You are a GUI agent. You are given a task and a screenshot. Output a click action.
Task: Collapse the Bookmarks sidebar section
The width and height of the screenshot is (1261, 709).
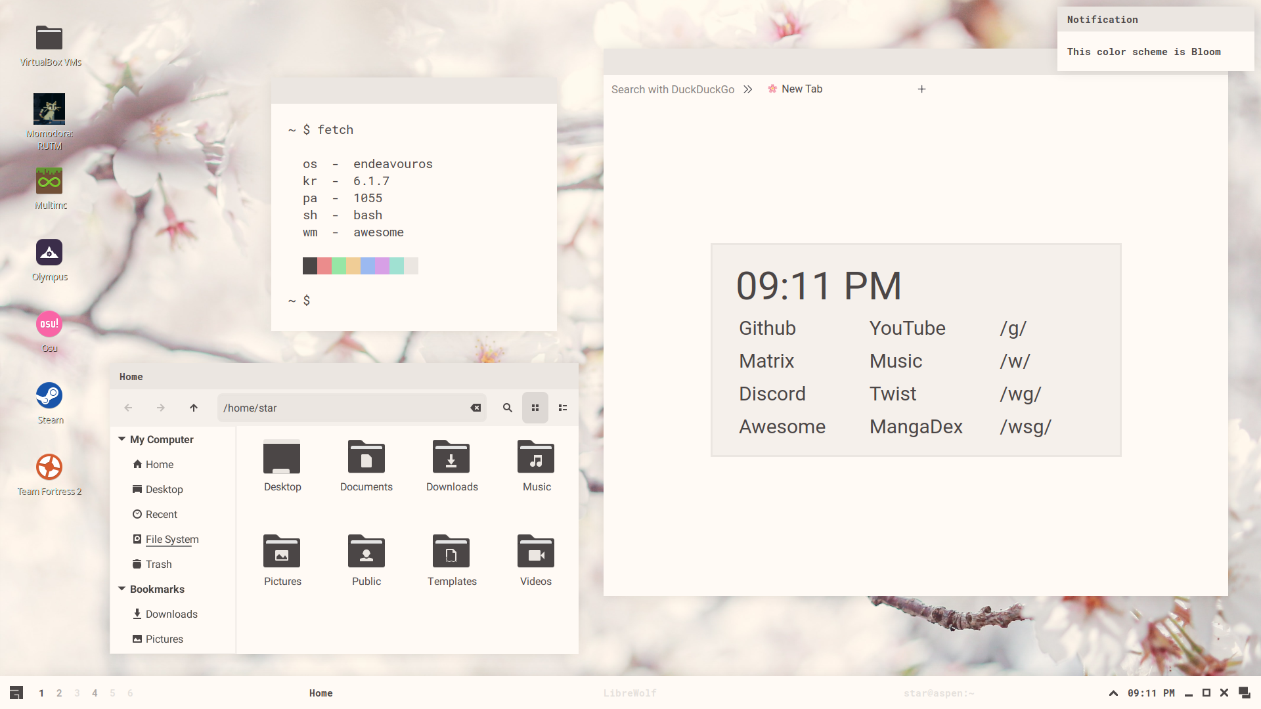coord(122,589)
